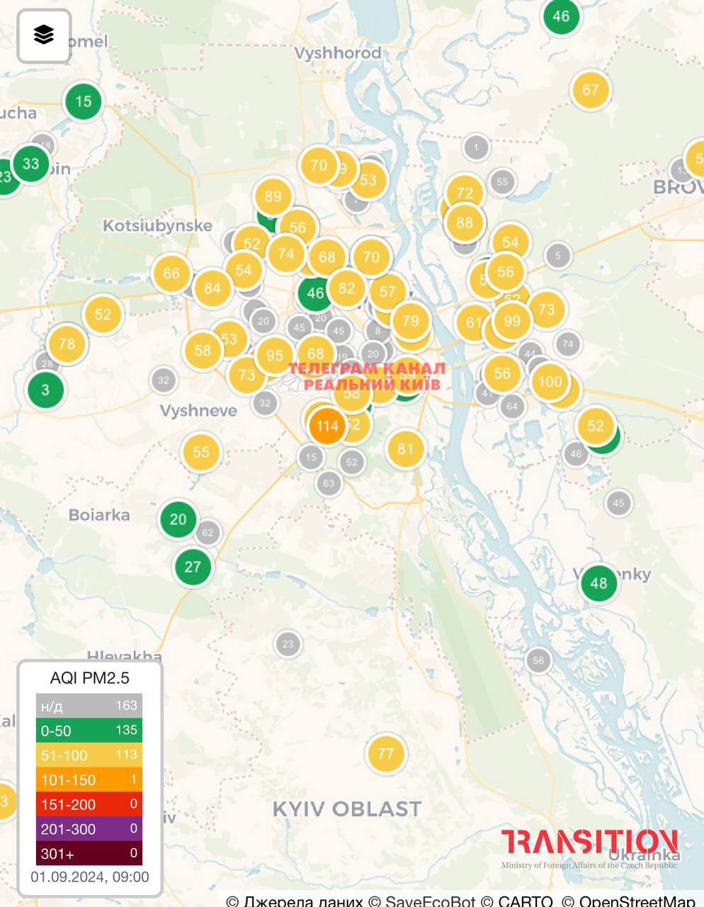Click the orange 114 AQI station marker
The height and width of the screenshot is (907, 704).
[327, 426]
